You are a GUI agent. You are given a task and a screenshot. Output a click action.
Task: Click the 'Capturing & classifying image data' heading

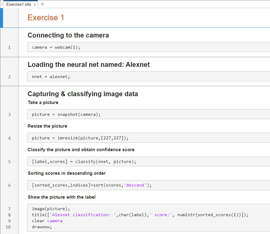point(83,94)
